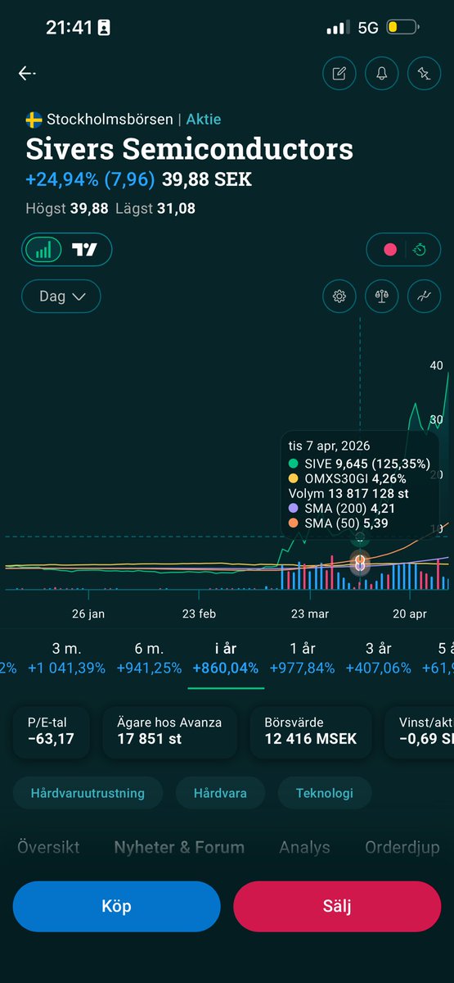Screen dimensions: 454x983
Task: Tap the battery status icon
Action: tap(403, 27)
